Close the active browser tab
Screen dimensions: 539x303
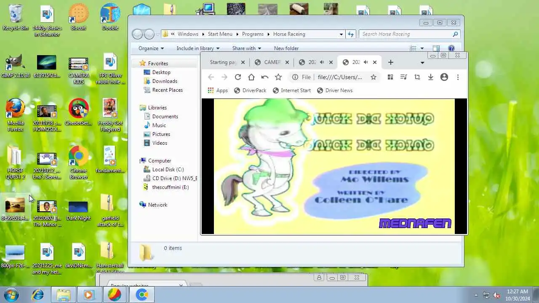(375, 62)
